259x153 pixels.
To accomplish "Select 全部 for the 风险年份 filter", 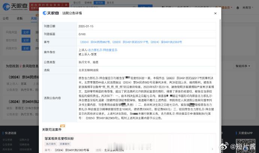I will coord(26,48).
